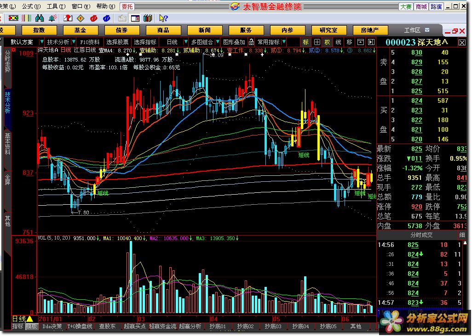
Task: Click the 涨幅 -1.32% value
Action: pyautogui.click(x=412, y=168)
